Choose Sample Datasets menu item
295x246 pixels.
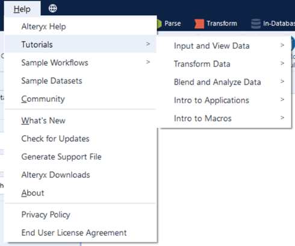pyautogui.click(x=80, y=81)
